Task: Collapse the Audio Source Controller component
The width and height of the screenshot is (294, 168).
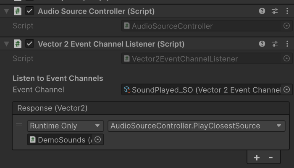Action: (x=6, y=11)
